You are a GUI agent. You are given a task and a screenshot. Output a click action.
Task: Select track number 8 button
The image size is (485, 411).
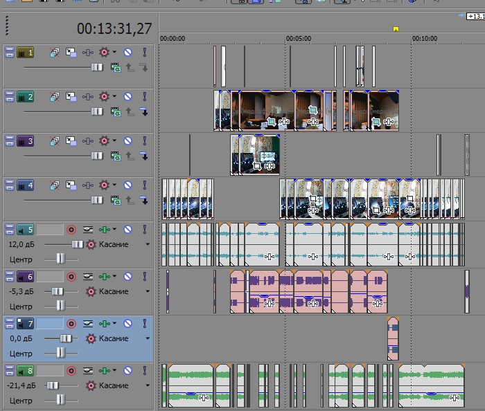click(26, 371)
